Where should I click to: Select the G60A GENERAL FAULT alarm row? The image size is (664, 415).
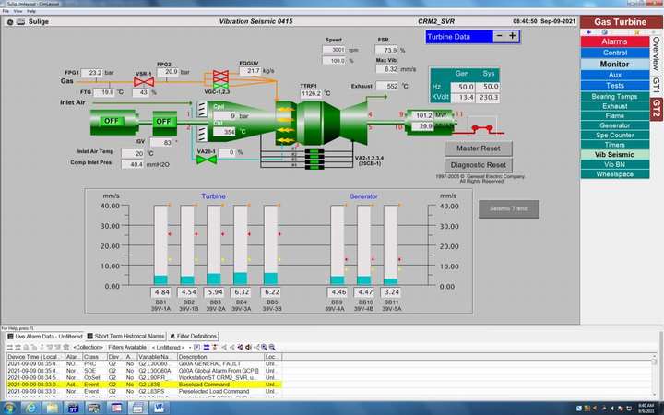(x=144, y=363)
